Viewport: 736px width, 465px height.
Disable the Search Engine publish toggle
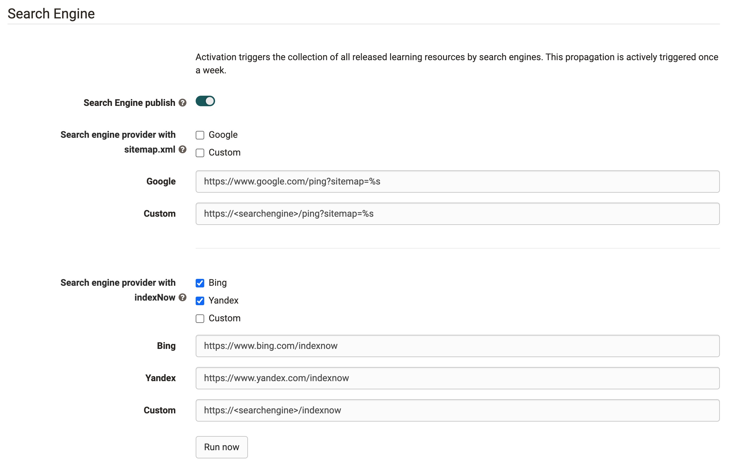205,101
